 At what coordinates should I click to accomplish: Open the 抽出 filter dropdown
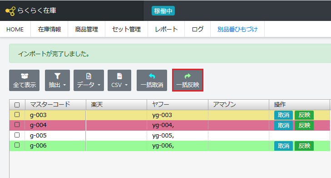pyautogui.click(x=57, y=81)
